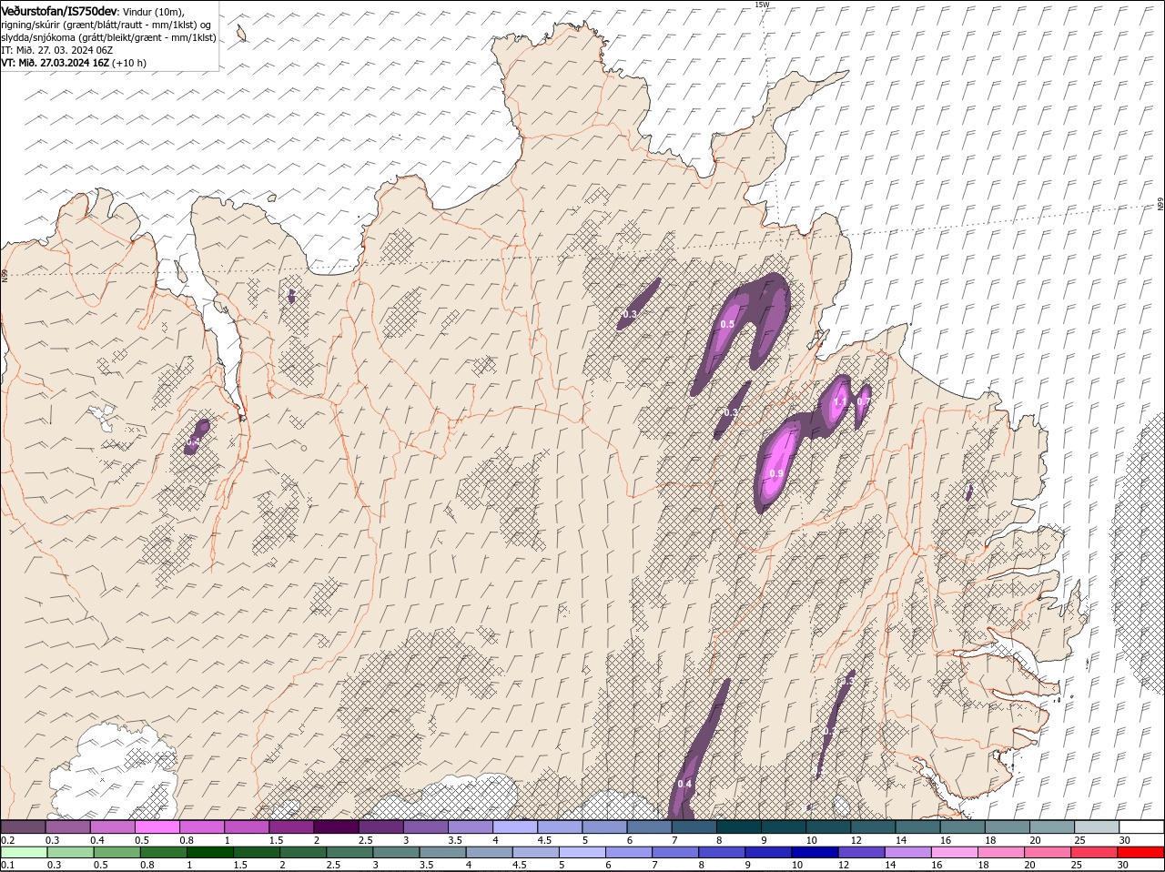Pick the upper legend swatch between 16 and 18

tap(961, 826)
